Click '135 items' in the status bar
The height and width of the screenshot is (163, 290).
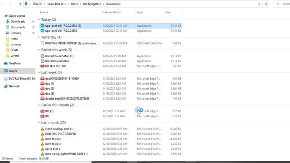(8, 158)
